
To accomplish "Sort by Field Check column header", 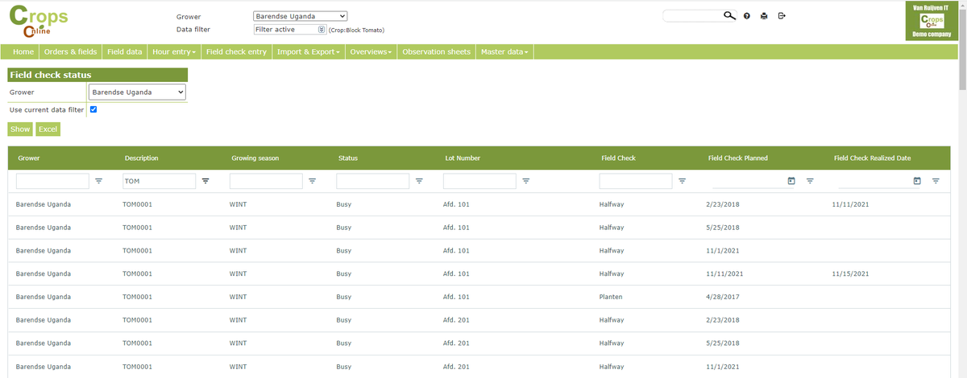I will 619,158.
